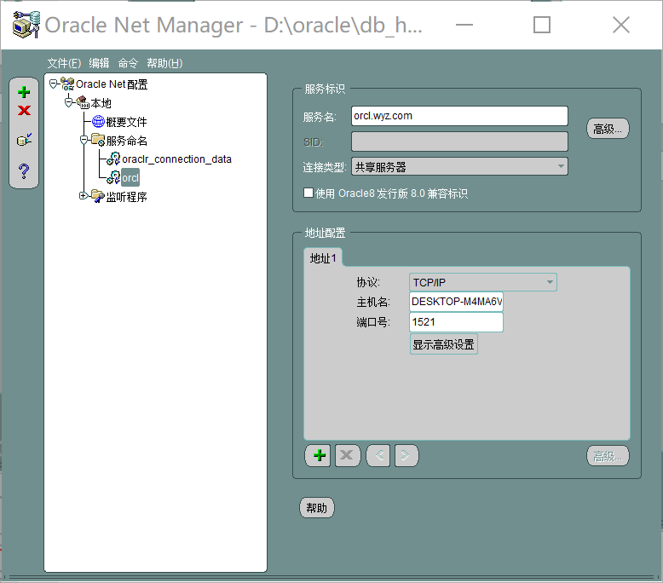Open the 文件(F) menu
Screen dimensions: 663x583
click(64, 63)
